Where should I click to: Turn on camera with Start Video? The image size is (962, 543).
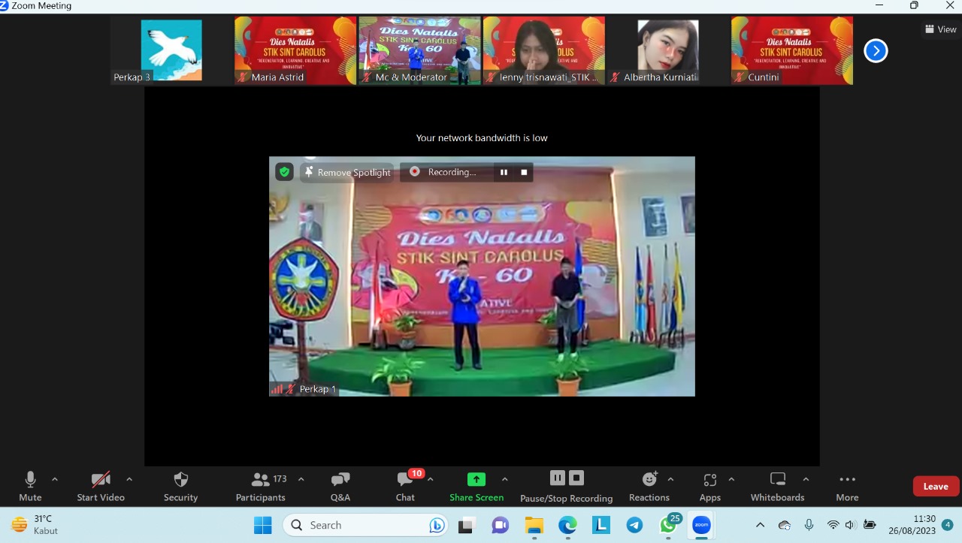click(x=101, y=480)
